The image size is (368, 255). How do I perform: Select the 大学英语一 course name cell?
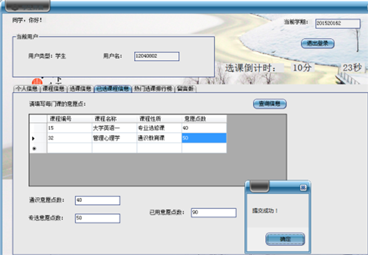click(114, 128)
